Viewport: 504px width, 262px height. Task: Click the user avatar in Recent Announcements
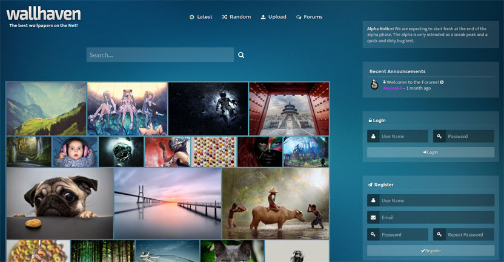(374, 85)
